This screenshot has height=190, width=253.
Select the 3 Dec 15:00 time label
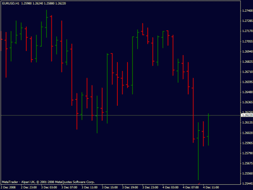110,187
